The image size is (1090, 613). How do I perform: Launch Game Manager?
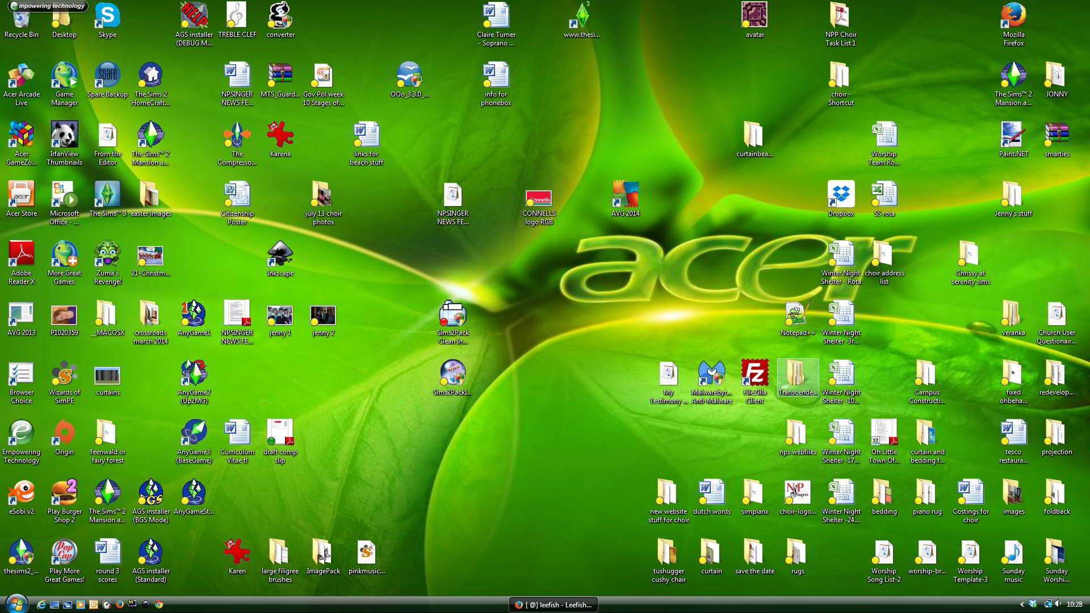point(64,83)
